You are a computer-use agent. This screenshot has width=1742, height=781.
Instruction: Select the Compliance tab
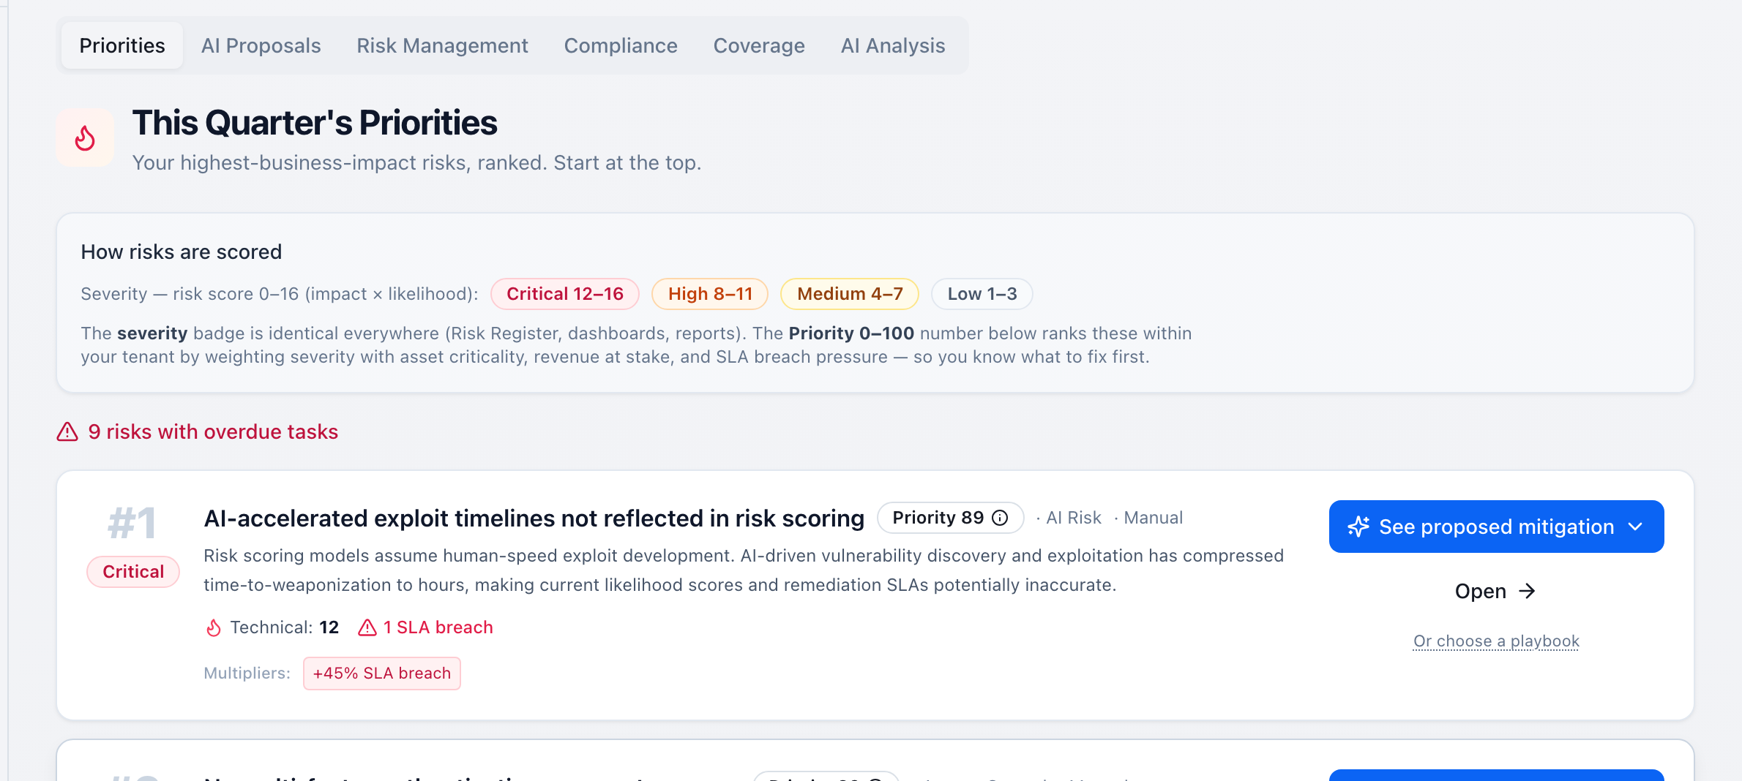click(621, 45)
